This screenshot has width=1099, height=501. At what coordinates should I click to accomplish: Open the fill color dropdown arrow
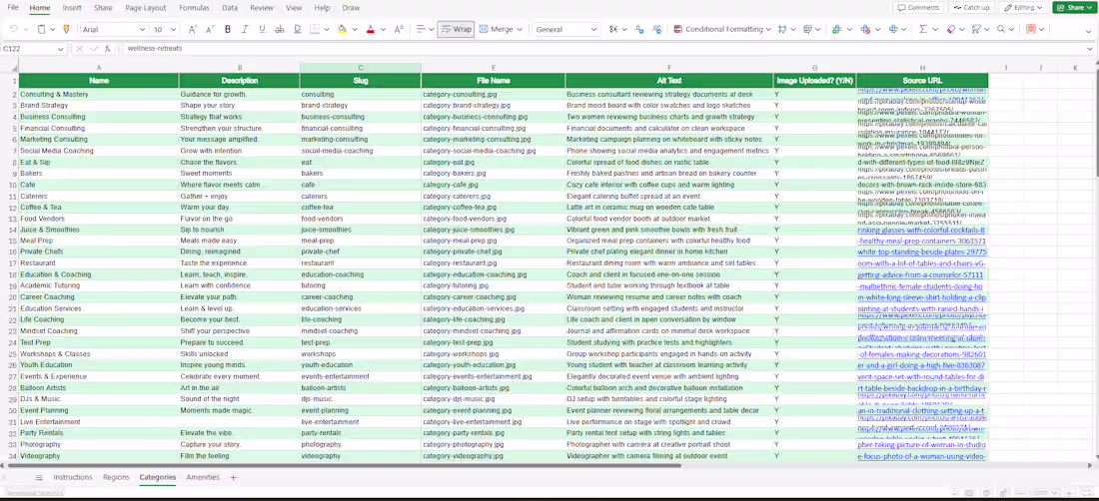pyautogui.click(x=355, y=29)
